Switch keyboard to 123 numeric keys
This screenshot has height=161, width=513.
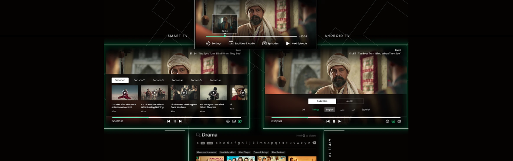click(203, 143)
